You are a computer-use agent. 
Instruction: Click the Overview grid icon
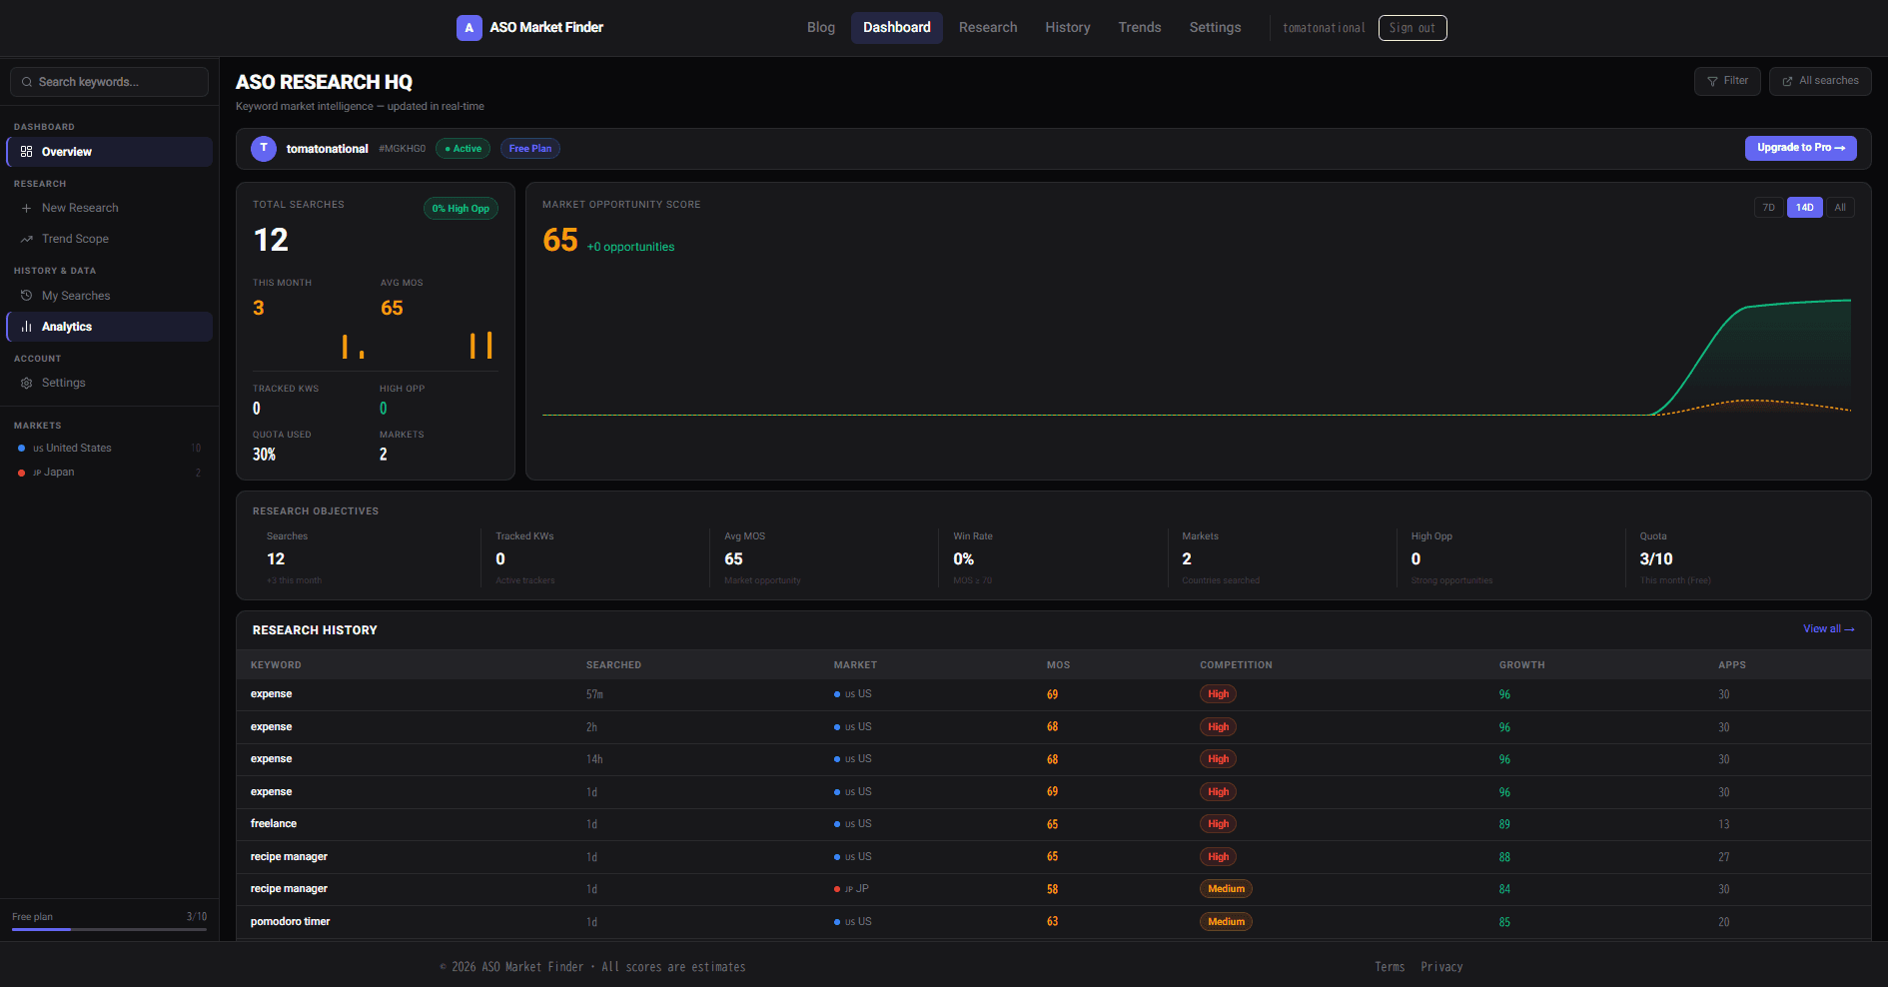[x=27, y=152]
